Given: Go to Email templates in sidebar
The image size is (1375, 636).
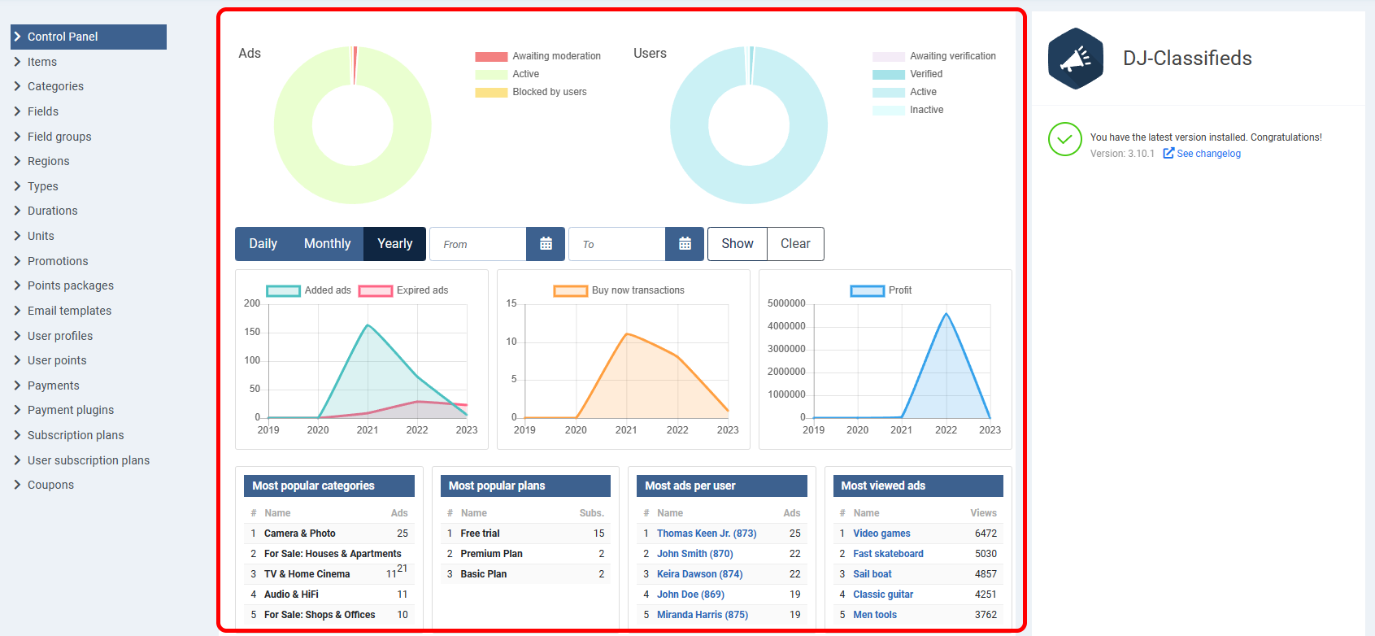Looking at the screenshot, I should coord(69,311).
